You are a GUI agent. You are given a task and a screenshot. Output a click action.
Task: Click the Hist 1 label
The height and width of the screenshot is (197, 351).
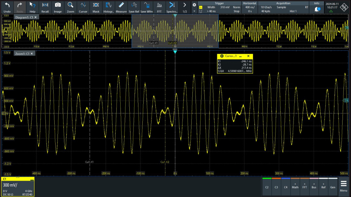(293, 11)
